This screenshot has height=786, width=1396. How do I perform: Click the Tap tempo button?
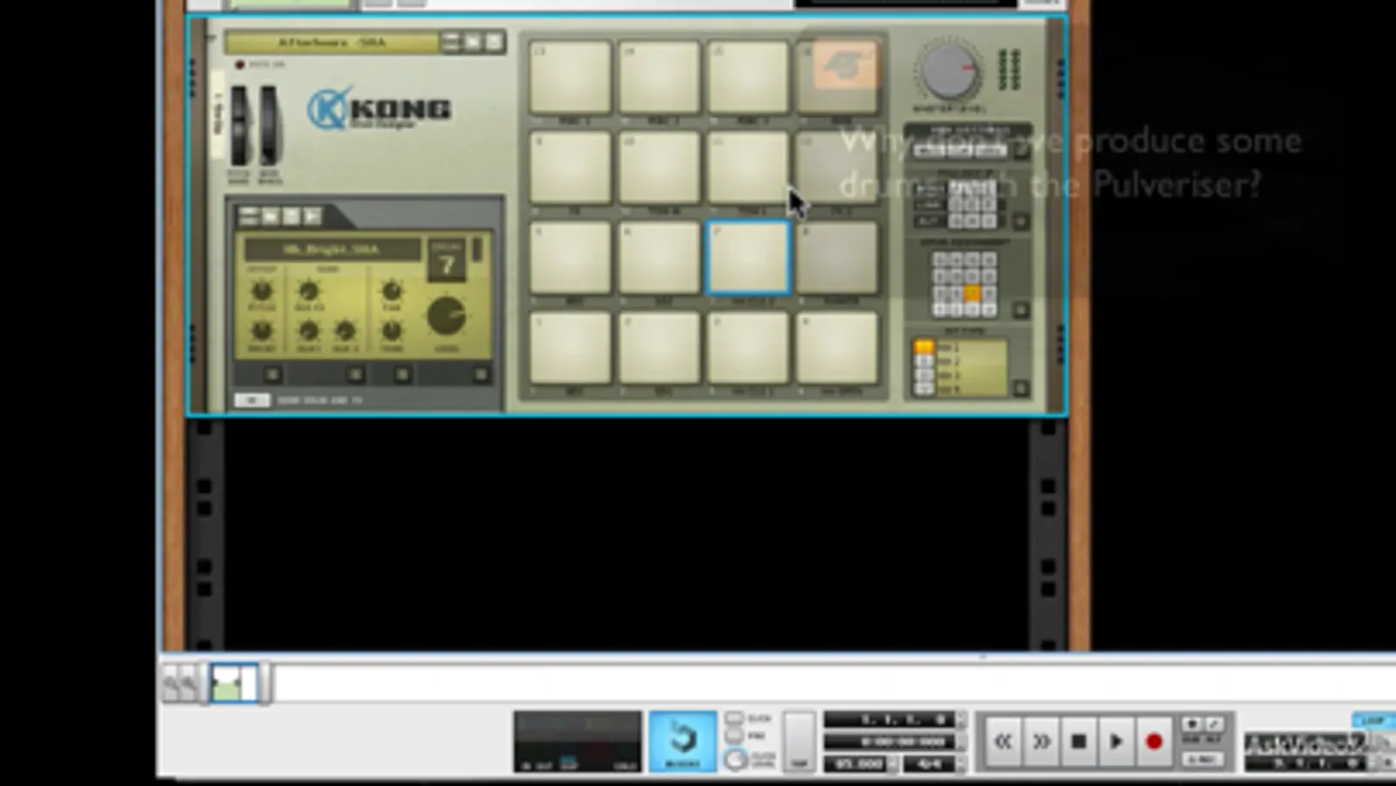coord(799,741)
